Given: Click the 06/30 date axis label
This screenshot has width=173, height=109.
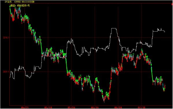Looking at the screenshot, I should [x=118, y=108].
